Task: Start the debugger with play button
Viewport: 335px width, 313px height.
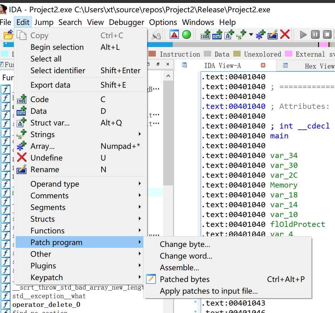Action: (303, 35)
